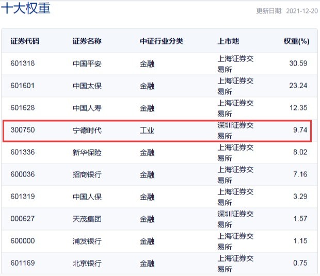Select security code 601628
Viewport: 320px width, 276px height.
(23, 108)
